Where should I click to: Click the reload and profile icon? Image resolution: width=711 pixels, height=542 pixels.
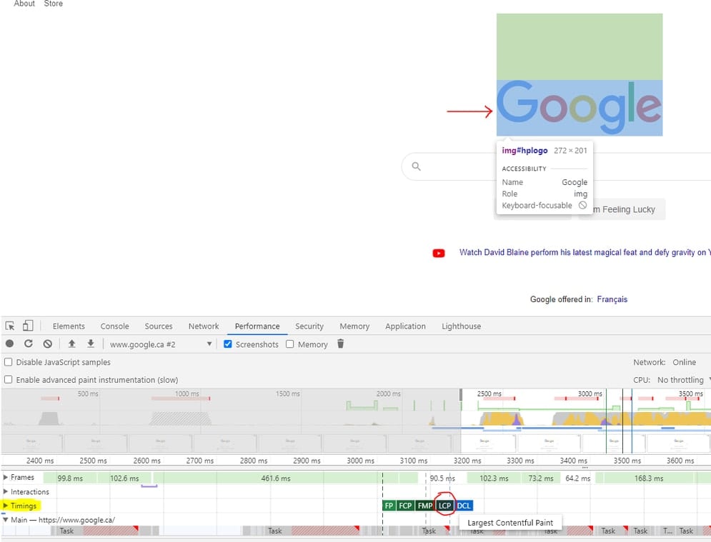28,343
